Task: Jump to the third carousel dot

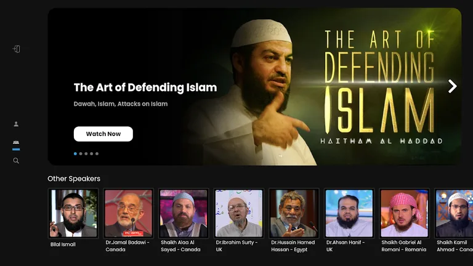Action: [86, 154]
